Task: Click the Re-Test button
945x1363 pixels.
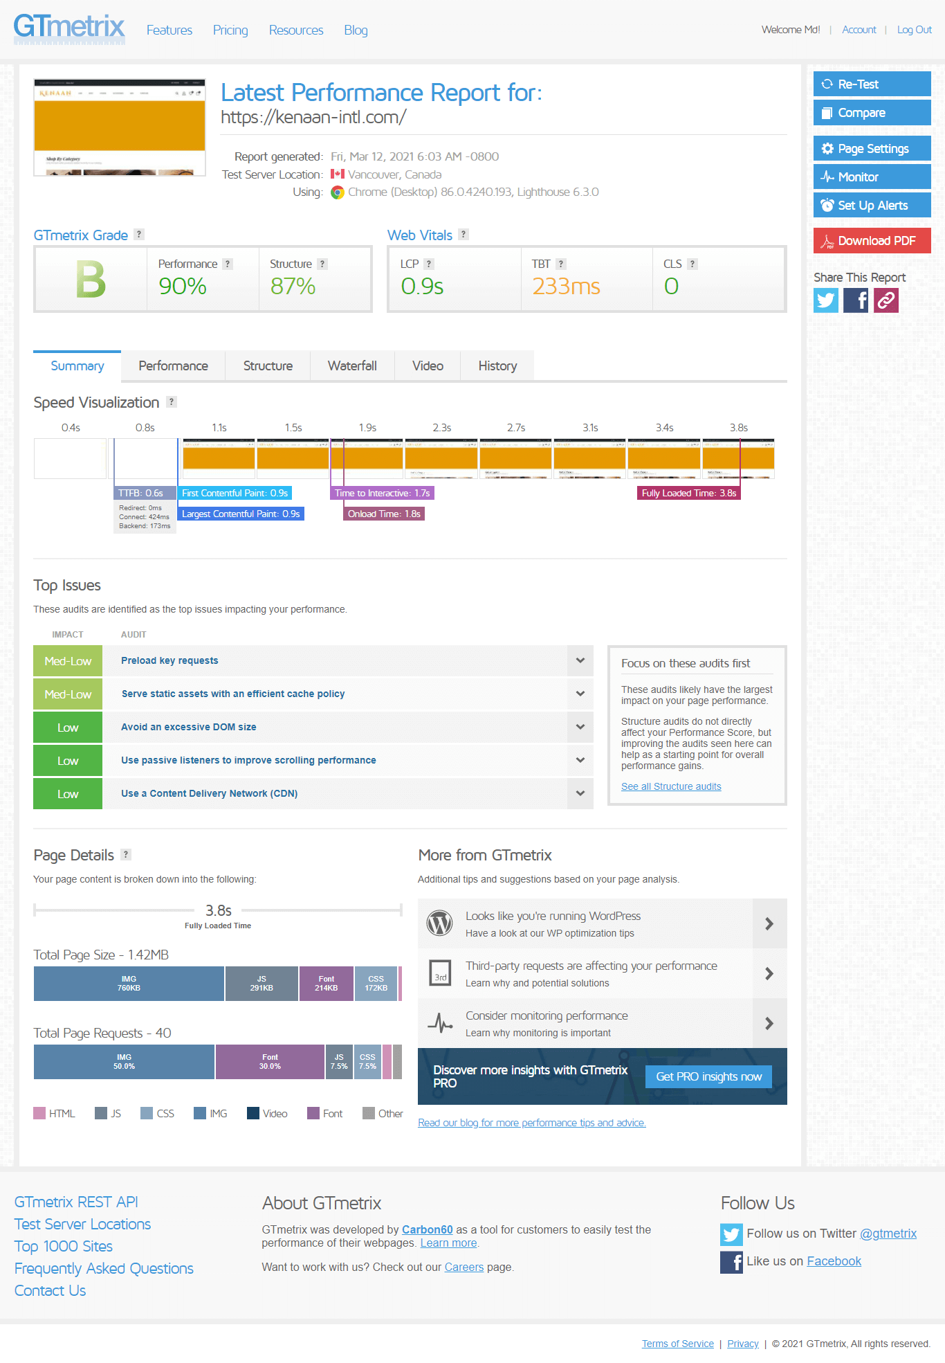Action: [872, 84]
